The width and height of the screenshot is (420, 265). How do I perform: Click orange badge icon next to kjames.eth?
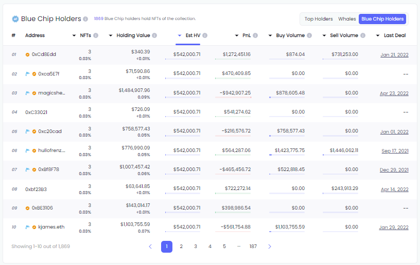tap(34, 227)
